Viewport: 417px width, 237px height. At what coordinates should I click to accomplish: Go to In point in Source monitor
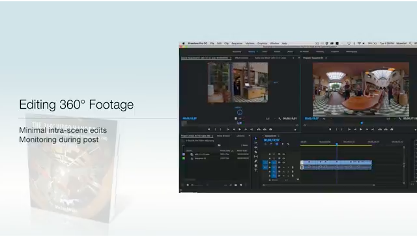[x=228, y=130]
